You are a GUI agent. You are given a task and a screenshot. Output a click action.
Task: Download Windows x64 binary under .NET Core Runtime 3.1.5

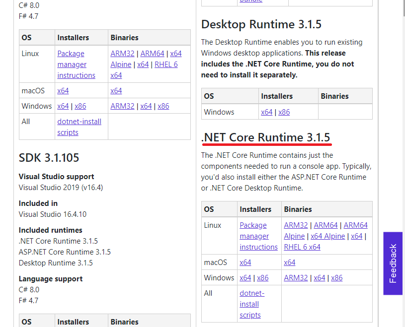pos(320,278)
